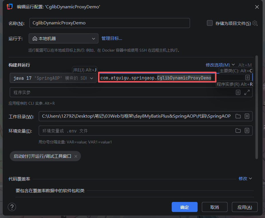The width and height of the screenshot is (265, 218).
Task: Expand the 程序实参 field with arrows icon
Action: click(247, 92)
